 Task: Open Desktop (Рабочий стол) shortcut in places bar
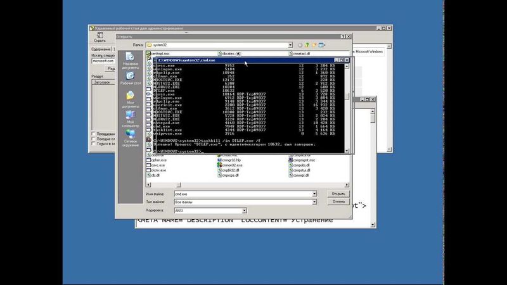click(131, 79)
